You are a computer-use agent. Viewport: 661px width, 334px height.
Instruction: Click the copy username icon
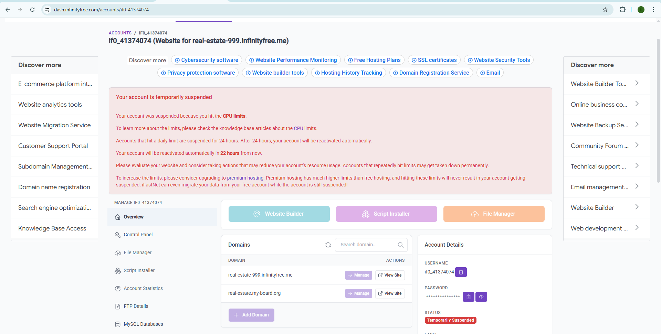[x=461, y=272]
